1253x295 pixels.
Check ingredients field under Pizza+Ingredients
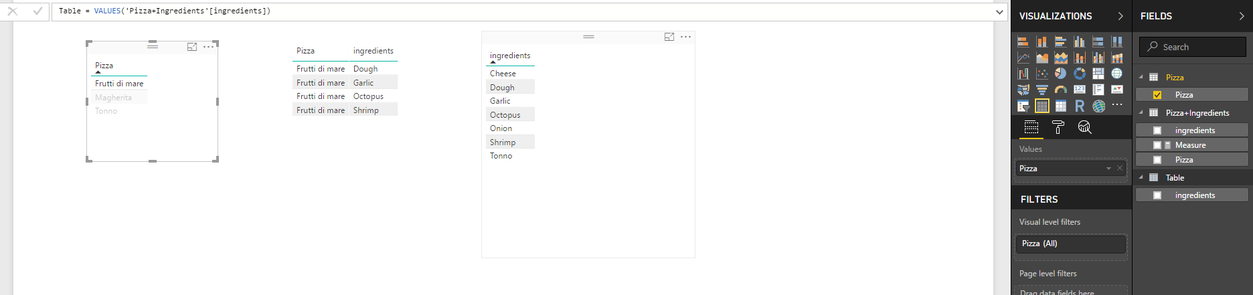click(x=1157, y=130)
